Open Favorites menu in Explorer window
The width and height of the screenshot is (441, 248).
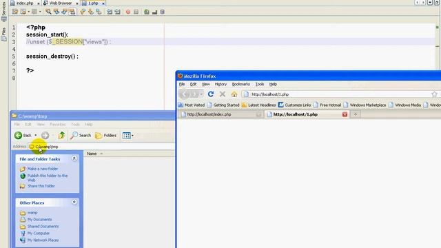[x=57, y=124]
